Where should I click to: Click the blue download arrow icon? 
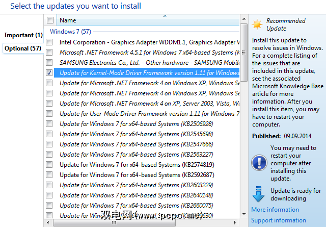[x=258, y=194]
